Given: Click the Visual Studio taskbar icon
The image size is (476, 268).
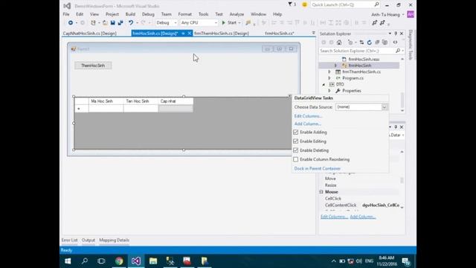Looking at the screenshot, I should (x=136, y=261).
